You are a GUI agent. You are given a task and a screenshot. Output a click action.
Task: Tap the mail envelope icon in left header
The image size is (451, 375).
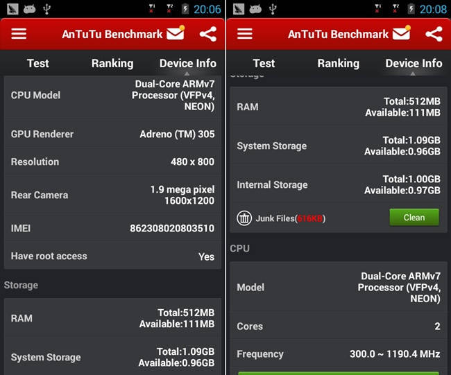(176, 33)
